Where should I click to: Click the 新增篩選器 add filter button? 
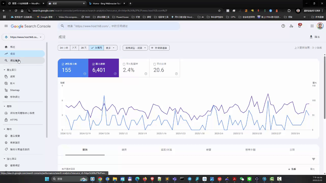coord(159,48)
